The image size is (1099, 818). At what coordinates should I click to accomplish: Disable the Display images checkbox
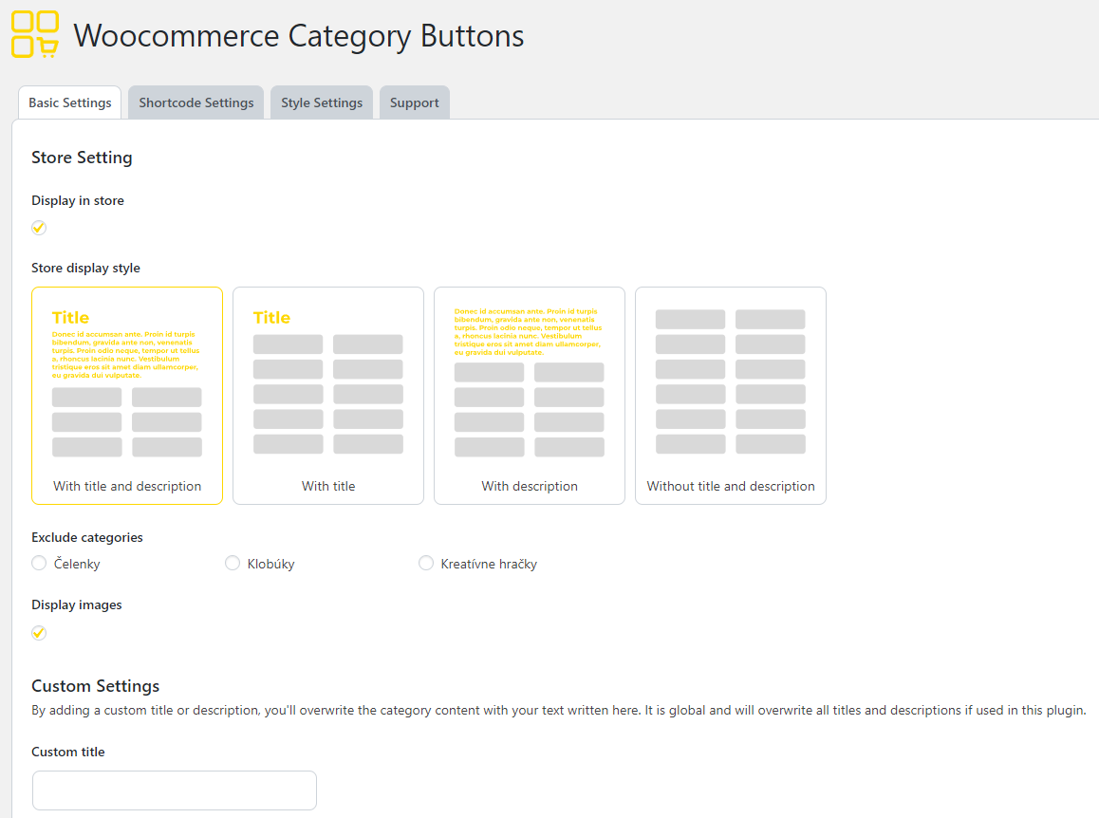click(39, 633)
